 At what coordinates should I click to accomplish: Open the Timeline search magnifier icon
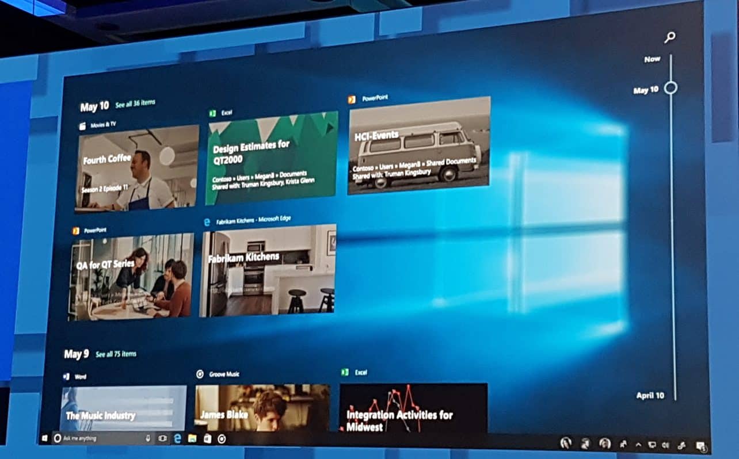pyautogui.click(x=669, y=37)
